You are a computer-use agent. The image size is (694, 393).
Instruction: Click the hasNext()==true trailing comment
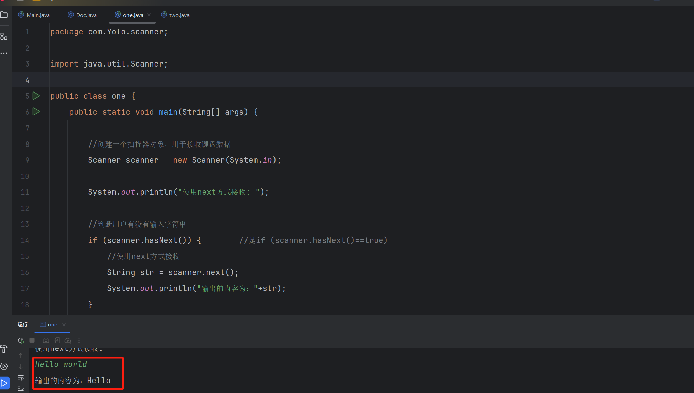pos(314,240)
